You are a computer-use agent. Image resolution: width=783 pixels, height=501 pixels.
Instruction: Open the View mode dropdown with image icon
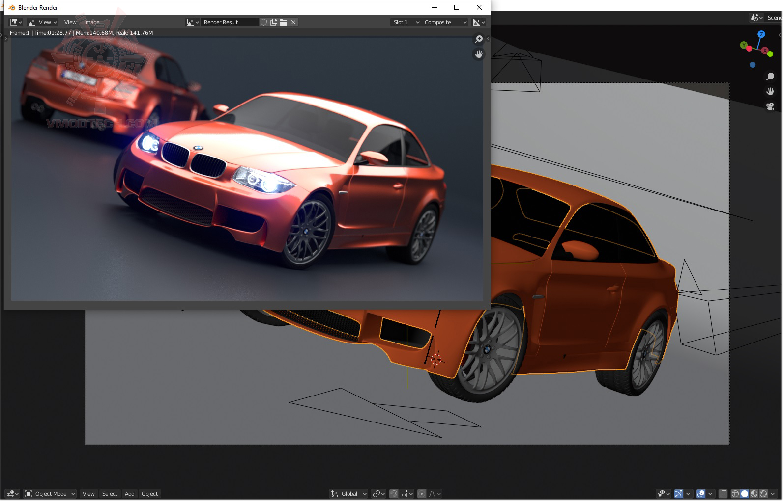point(42,22)
